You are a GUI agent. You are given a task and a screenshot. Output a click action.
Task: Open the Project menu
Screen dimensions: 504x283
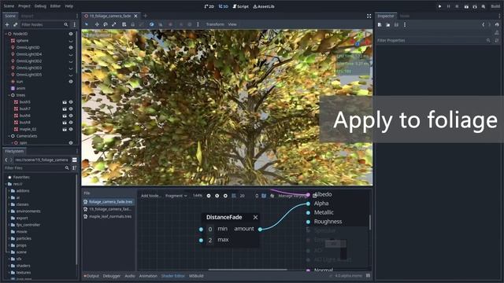pyautogui.click(x=24, y=6)
